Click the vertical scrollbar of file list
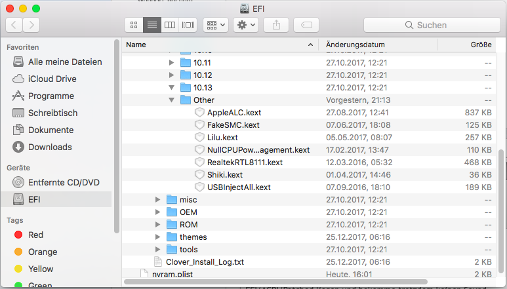This screenshot has width=507, height=289. click(x=502, y=212)
